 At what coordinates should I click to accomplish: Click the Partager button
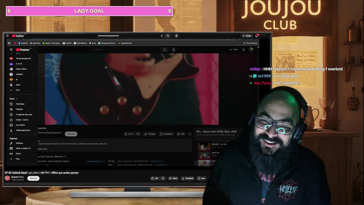click(x=150, y=134)
